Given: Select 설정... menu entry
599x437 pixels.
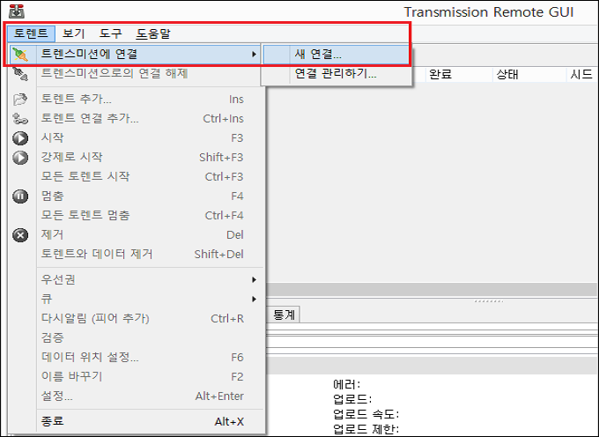Looking at the screenshot, I should [136, 396].
